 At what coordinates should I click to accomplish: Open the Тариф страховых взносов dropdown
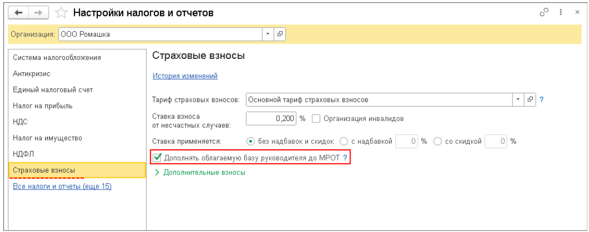(518, 99)
